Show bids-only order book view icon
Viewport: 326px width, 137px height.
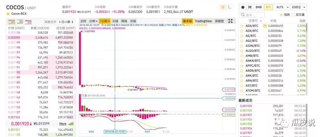[20, 21]
